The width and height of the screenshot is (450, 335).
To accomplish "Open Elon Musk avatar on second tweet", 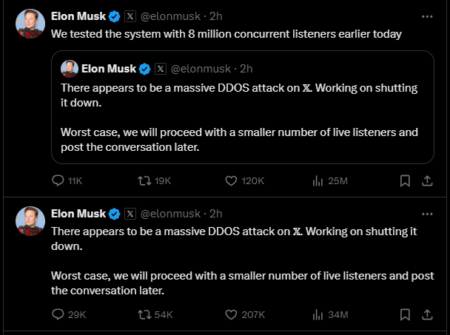I will 30,222.
